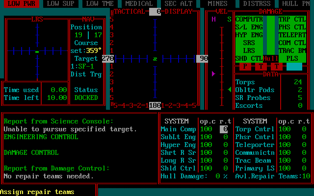Click COMPUTR damage status block
314x196 pixels.
pyautogui.click(x=249, y=20)
